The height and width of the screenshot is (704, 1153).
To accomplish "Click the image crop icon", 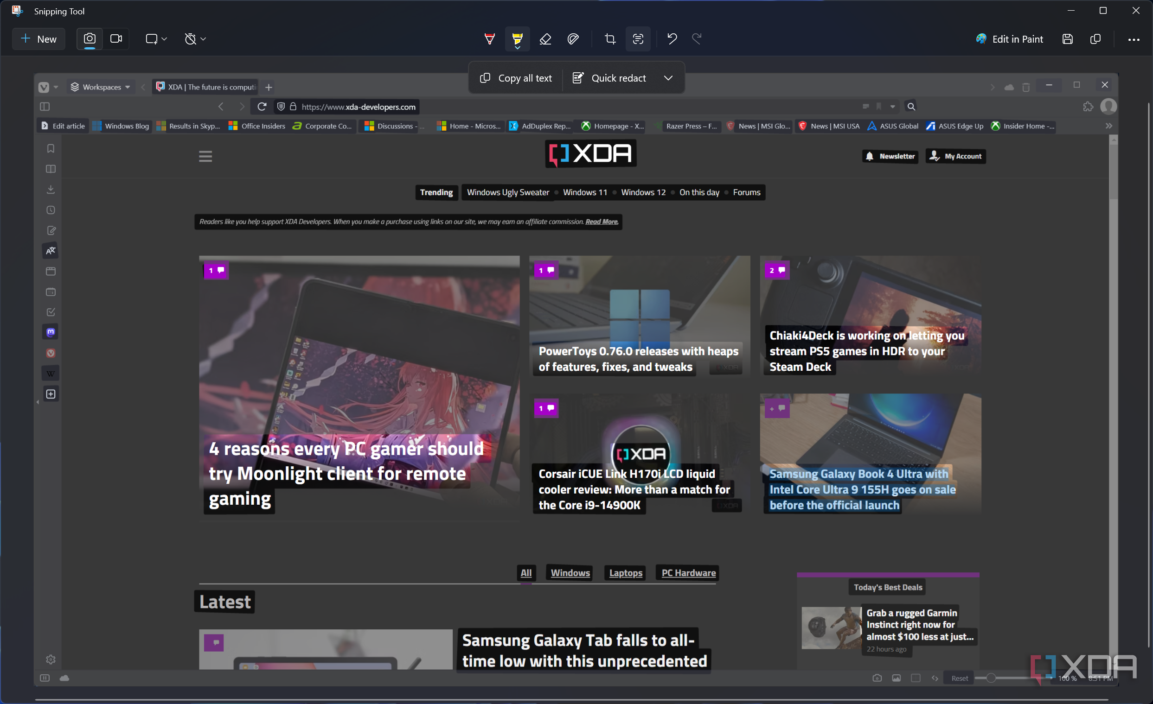I will click(x=610, y=39).
